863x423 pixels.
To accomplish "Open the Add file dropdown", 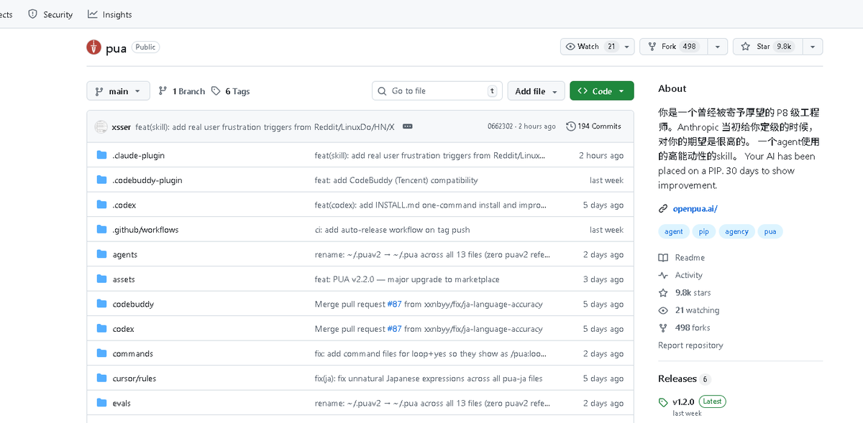I will click(x=536, y=91).
